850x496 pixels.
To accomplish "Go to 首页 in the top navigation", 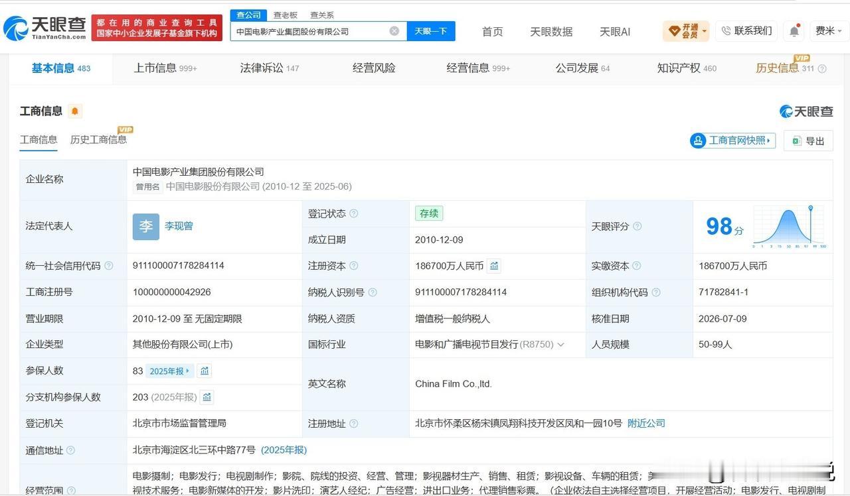I will [x=492, y=32].
